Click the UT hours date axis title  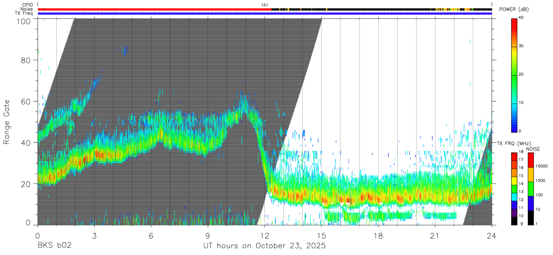[x=264, y=246]
